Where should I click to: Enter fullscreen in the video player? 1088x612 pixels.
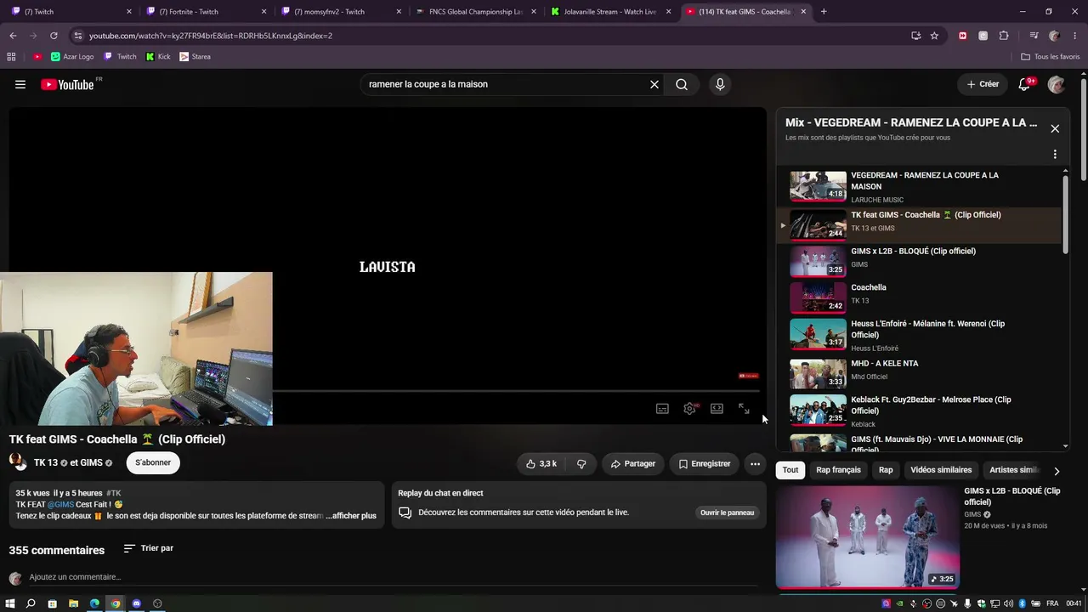point(744,409)
